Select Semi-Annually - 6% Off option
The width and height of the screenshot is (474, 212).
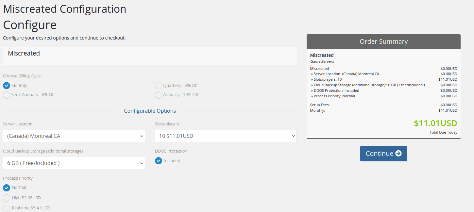pyautogui.click(x=7, y=95)
